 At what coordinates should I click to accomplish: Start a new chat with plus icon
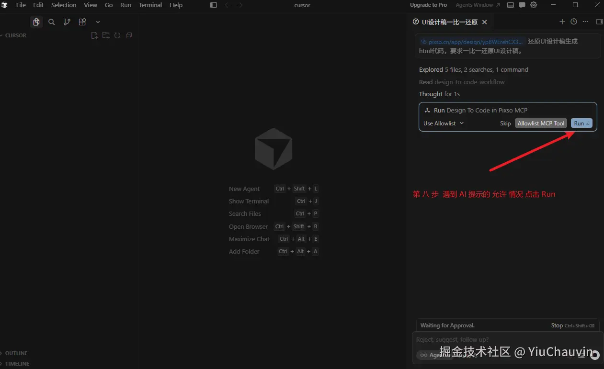point(562,22)
